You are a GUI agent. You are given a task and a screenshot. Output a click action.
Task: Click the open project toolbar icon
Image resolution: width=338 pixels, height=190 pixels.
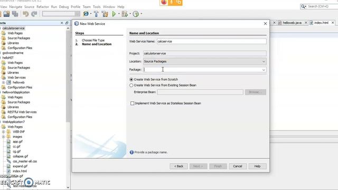[x=6, y=14]
